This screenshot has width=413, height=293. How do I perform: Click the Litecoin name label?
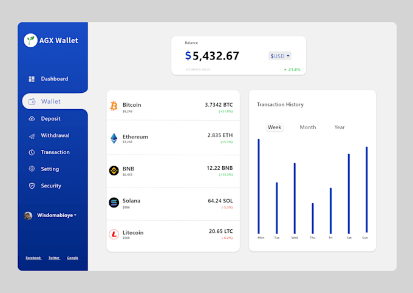tap(133, 232)
